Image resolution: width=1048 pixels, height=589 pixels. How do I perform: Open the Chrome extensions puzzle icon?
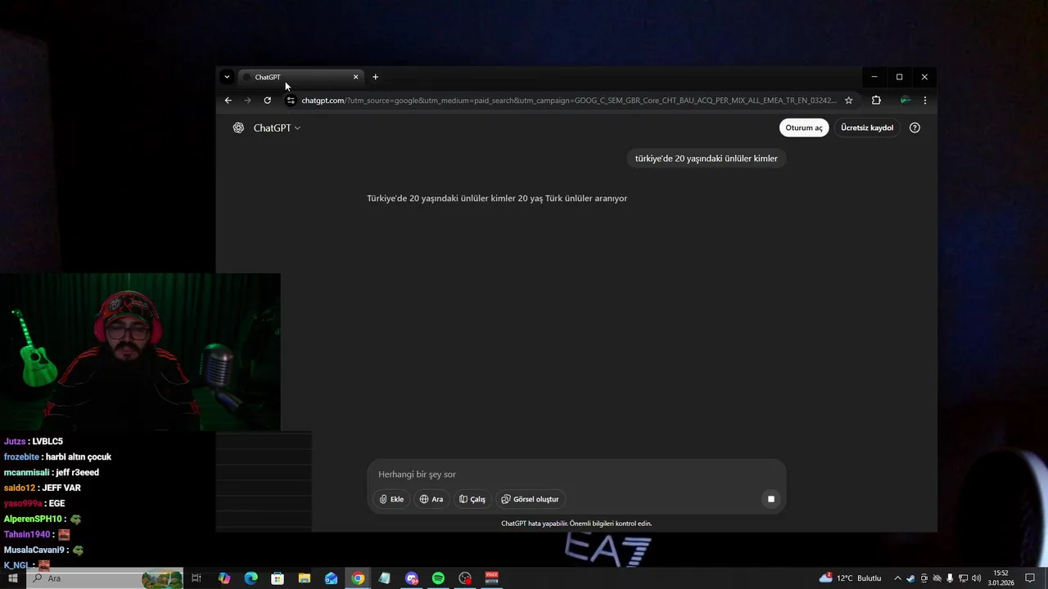[876, 101]
